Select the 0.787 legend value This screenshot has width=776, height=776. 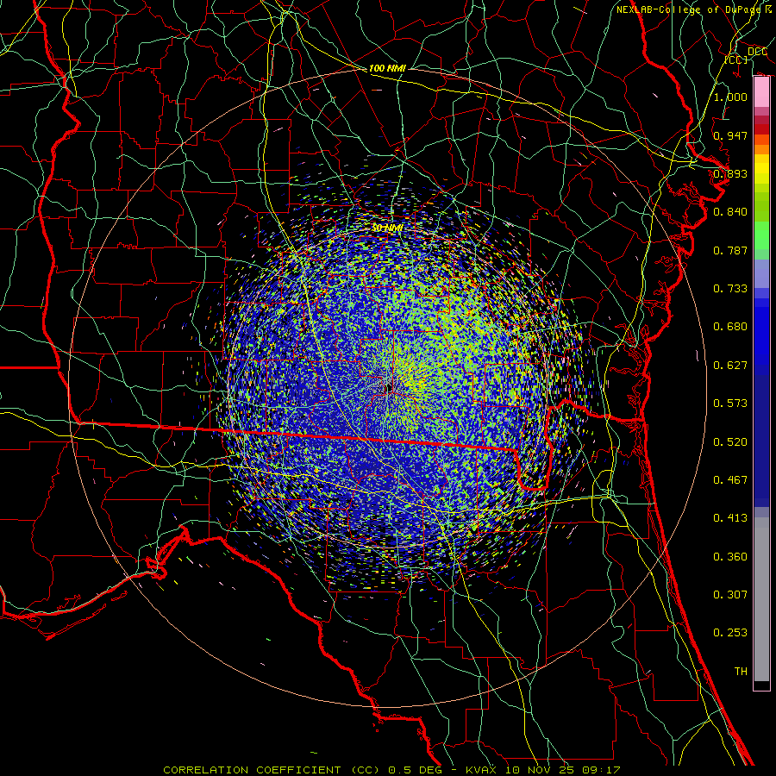(730, 250)
